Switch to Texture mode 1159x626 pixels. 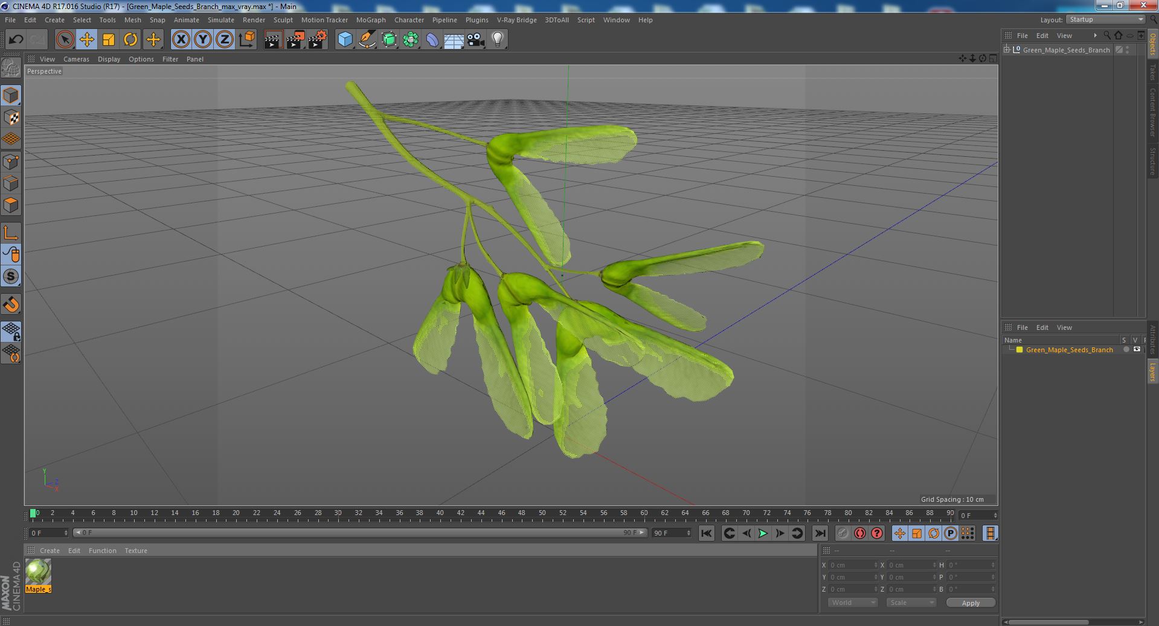[x=11, y=118]
